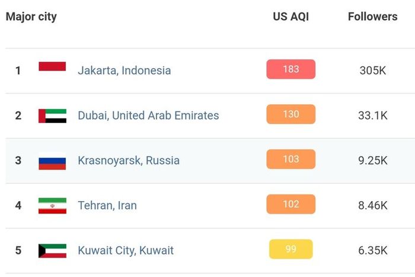Click the Russia flag icon
The height and width of the screenshot is (277, 415).
click(x=52, y=161)
